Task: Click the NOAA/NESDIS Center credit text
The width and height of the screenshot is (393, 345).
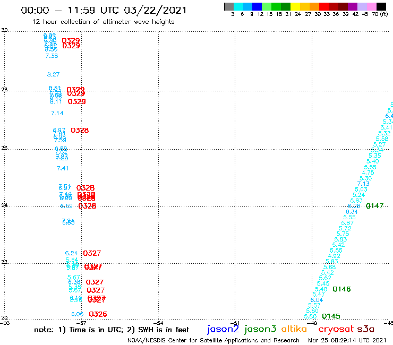Action: [x=213, y=340]
